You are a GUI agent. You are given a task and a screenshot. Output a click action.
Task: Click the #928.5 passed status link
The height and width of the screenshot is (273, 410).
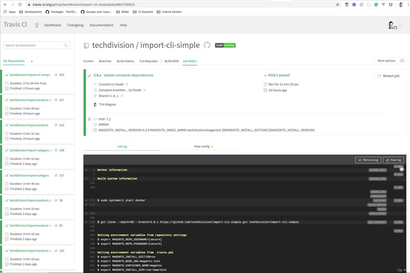point(279,75)
